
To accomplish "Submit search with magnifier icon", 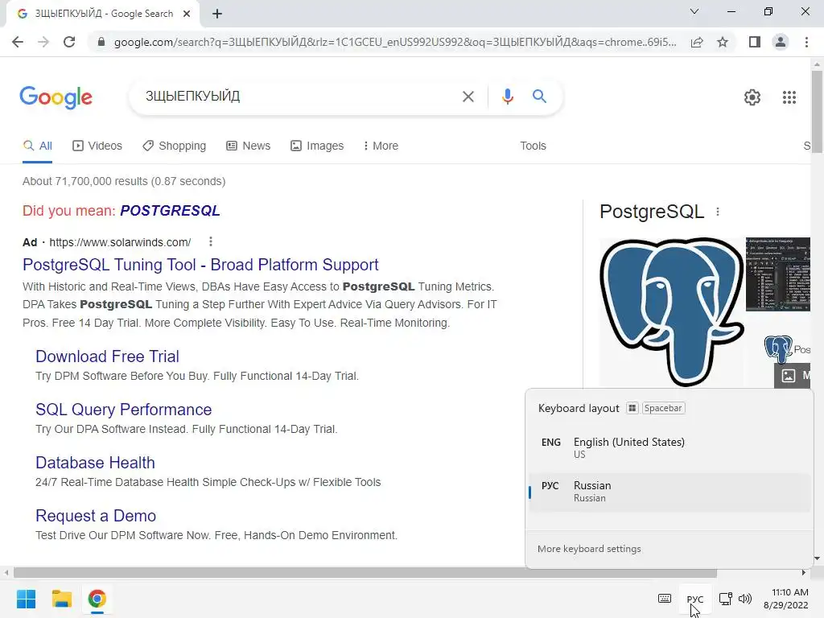I will point(539,97).
